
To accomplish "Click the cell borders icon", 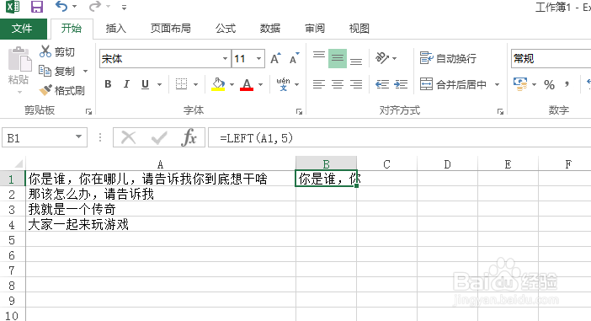I will 181,84.
